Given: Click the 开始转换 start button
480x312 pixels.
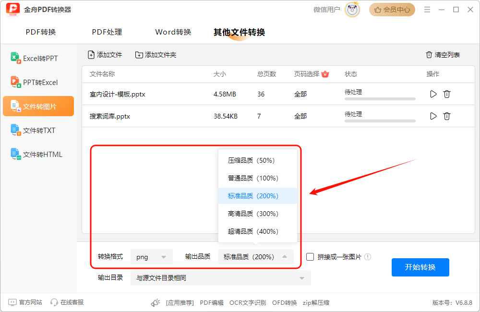Looking at the screenshot, I should coord(420,267).
